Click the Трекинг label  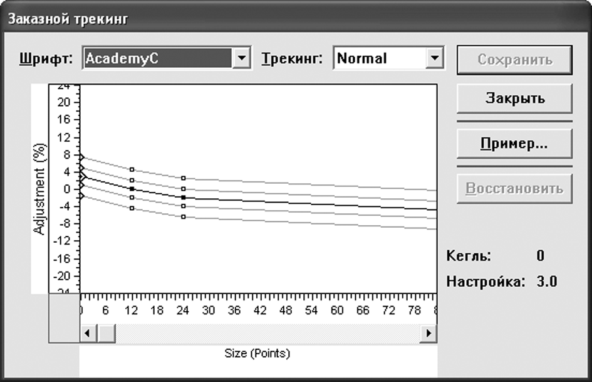(292, 58)
